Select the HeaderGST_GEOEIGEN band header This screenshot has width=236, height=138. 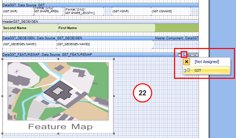pos(100,22)
